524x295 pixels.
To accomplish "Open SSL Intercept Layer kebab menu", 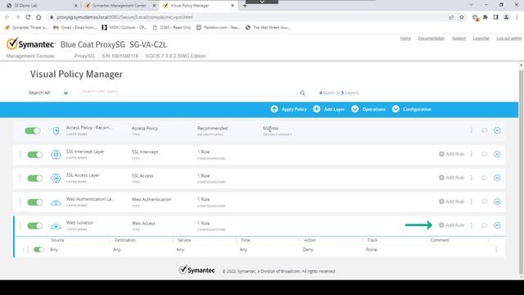I will [472, 154].
